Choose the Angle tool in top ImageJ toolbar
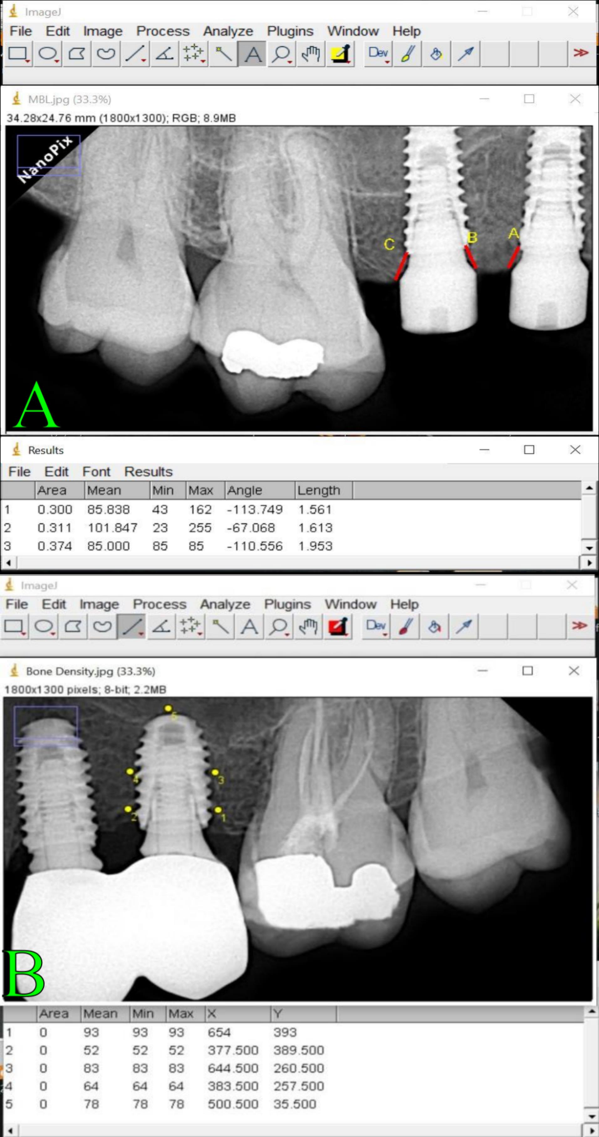Screen dimensions: 599x1137 click(x=164, y=54)
